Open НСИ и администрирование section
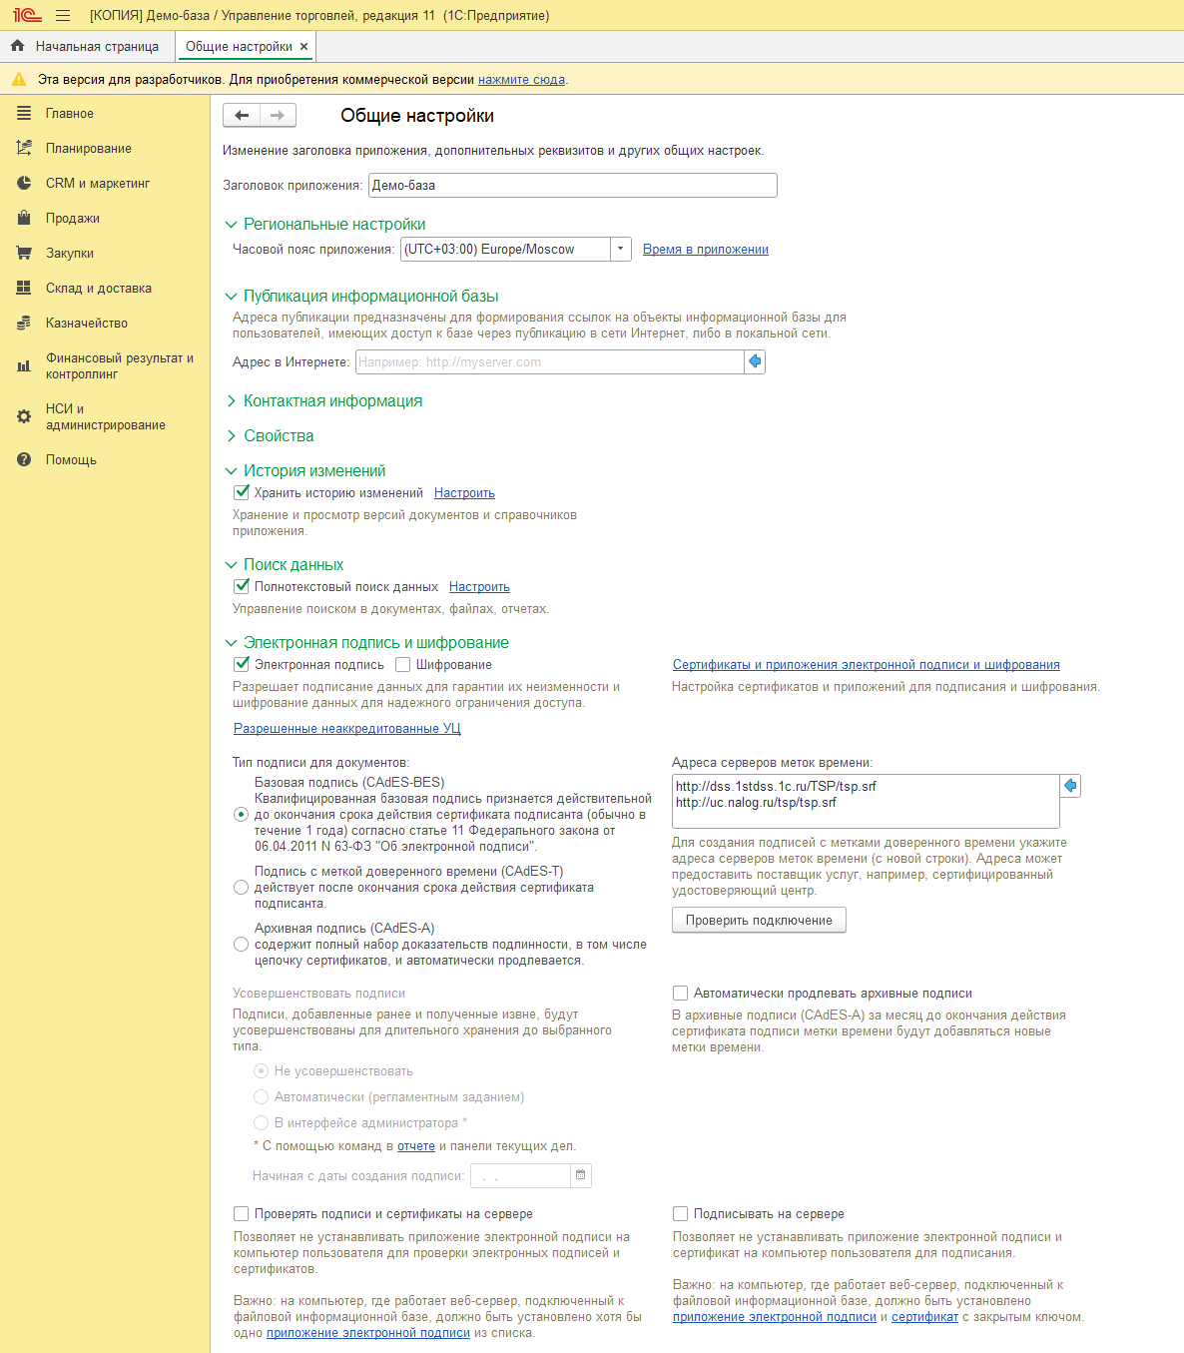 tap(105, 416)
